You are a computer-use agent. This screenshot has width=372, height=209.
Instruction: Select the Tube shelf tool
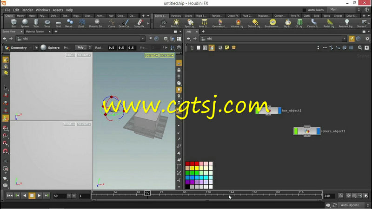pos(36,23)
